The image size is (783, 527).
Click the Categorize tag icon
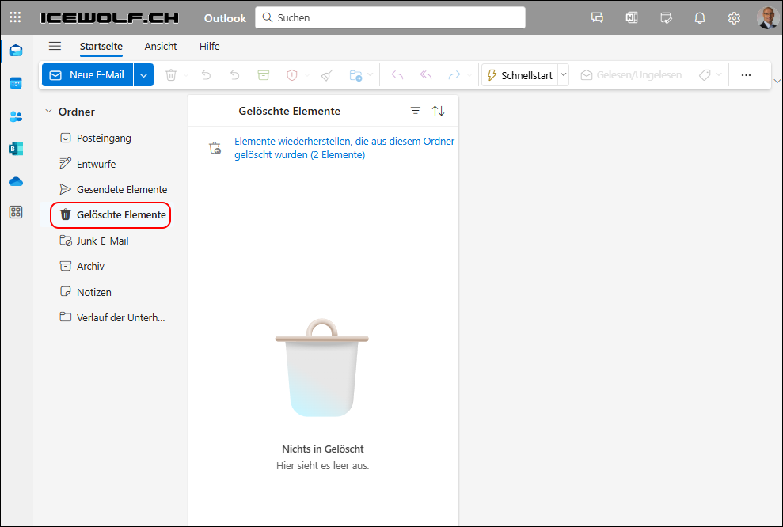[x=705, y=75]
